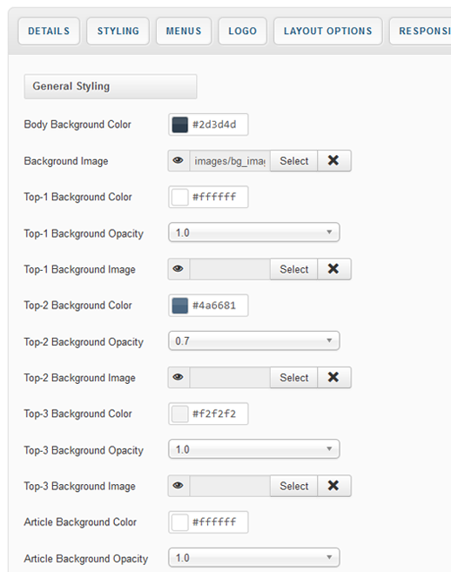This screenshot has height=572, width=451.
Task: Clear the Top-2 Background Image field
Action: pos(333,377)
